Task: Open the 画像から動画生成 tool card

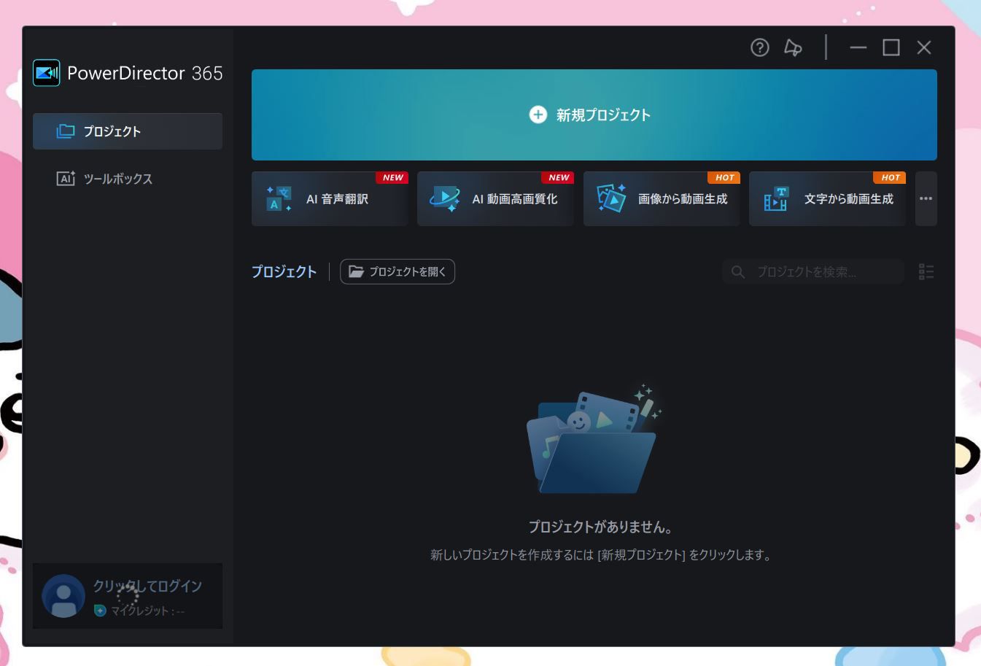Action: point(662,198)
